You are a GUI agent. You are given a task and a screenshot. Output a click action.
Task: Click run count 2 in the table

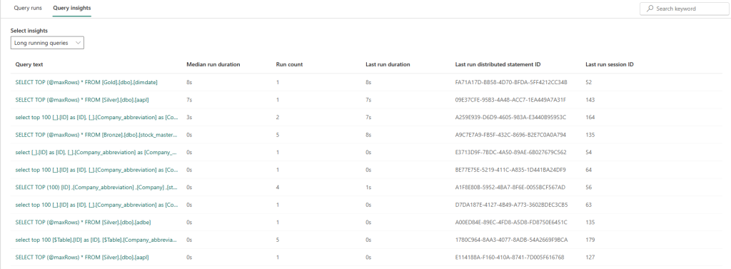point(278,118)
